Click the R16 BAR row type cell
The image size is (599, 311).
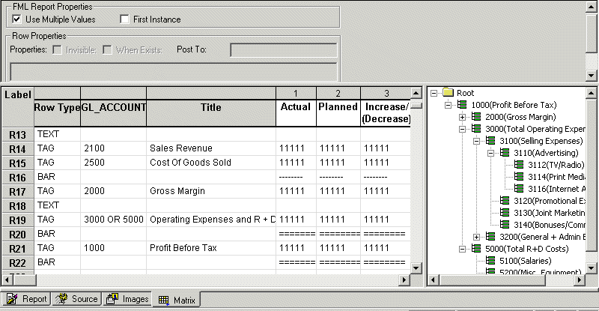click(58, 177)
